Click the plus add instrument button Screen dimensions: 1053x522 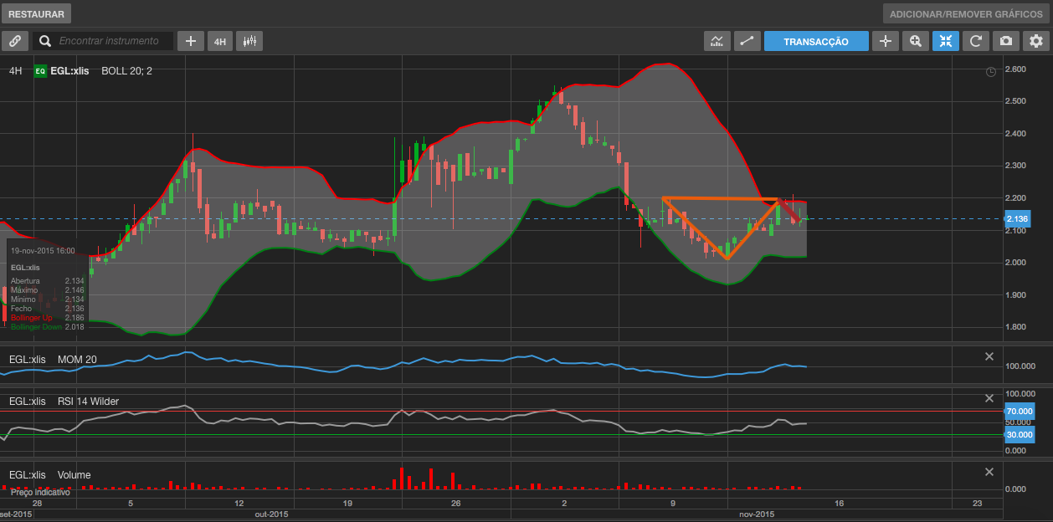click(x=191, y=41)
